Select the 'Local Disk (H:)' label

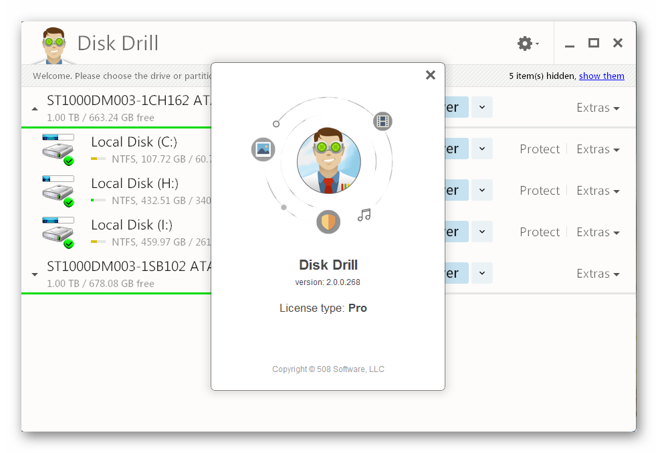coord(134,184)
